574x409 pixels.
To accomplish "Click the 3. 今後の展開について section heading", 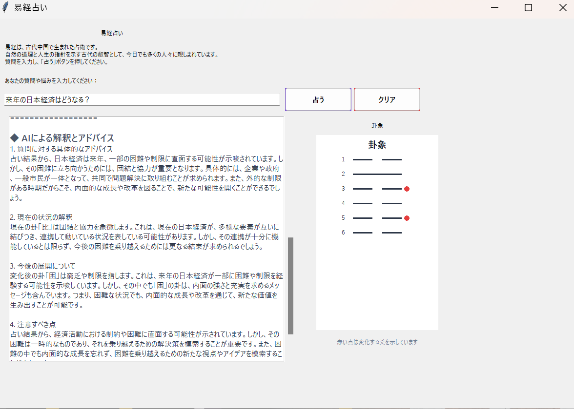I will (42, 266).
